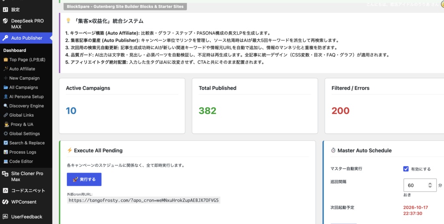Click the Execute All Pending heading

pos(98,150)
